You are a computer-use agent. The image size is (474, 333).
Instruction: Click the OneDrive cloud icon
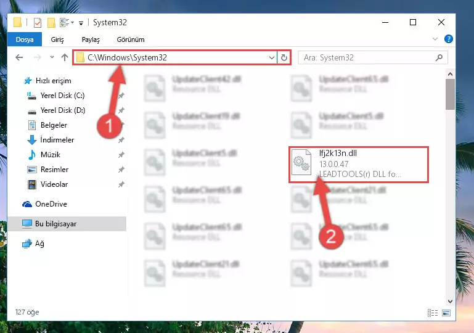pyautogui.click(x=27, y=204)
